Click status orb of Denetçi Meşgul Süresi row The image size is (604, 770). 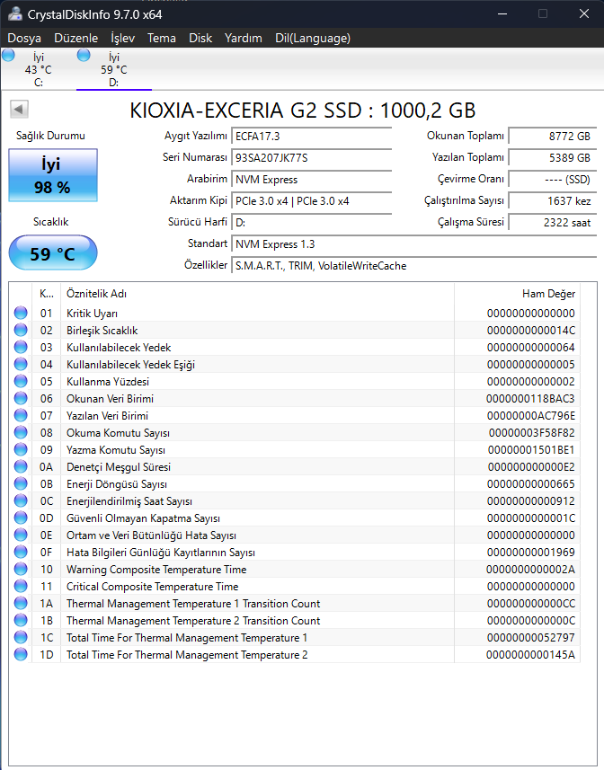(21, 466)
